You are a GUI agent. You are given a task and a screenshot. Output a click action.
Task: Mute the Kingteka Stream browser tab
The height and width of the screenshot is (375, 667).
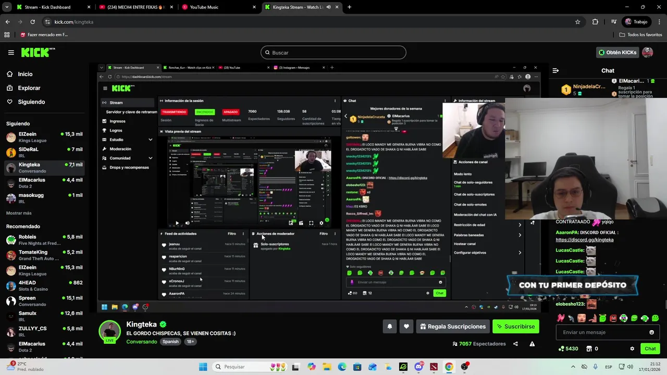coord(328,7)
